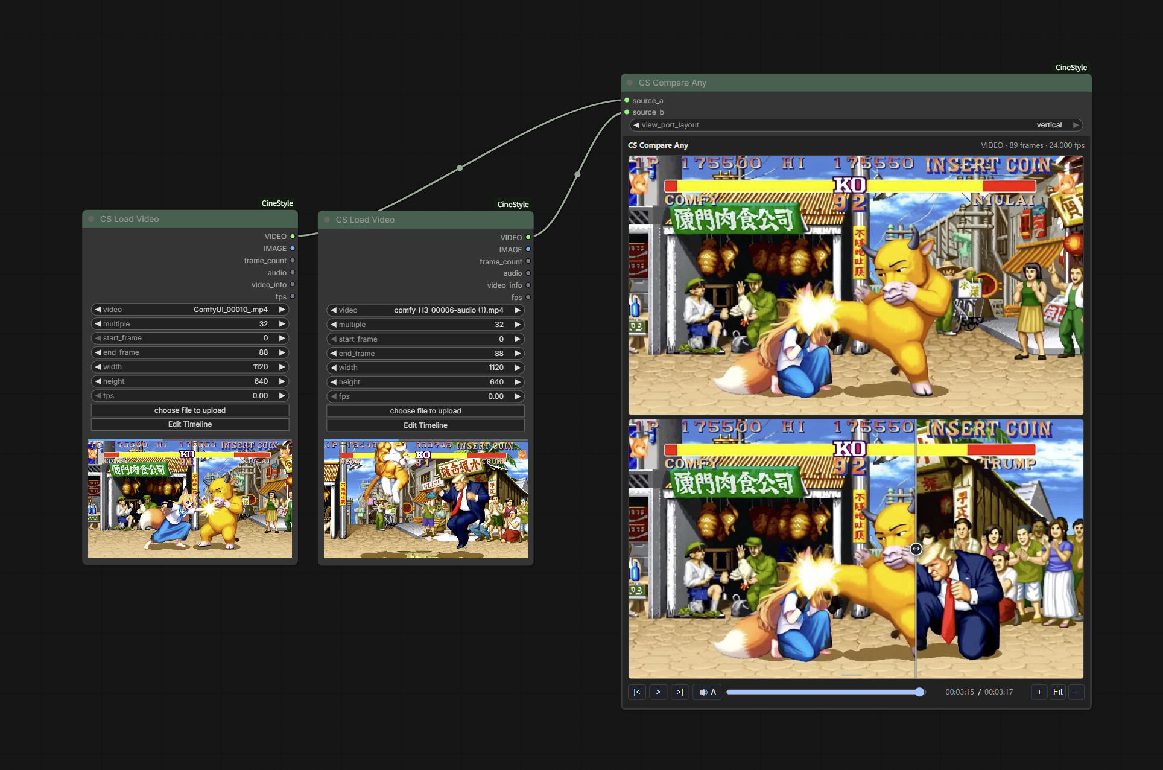Increase multiple value in first Load Video
The width and height of the screenshot is (1163, 770).
pos(282,324)
